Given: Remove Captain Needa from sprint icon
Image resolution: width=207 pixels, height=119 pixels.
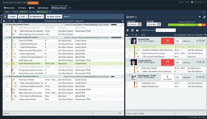Looking at the screenshot, I should point(203,62).
